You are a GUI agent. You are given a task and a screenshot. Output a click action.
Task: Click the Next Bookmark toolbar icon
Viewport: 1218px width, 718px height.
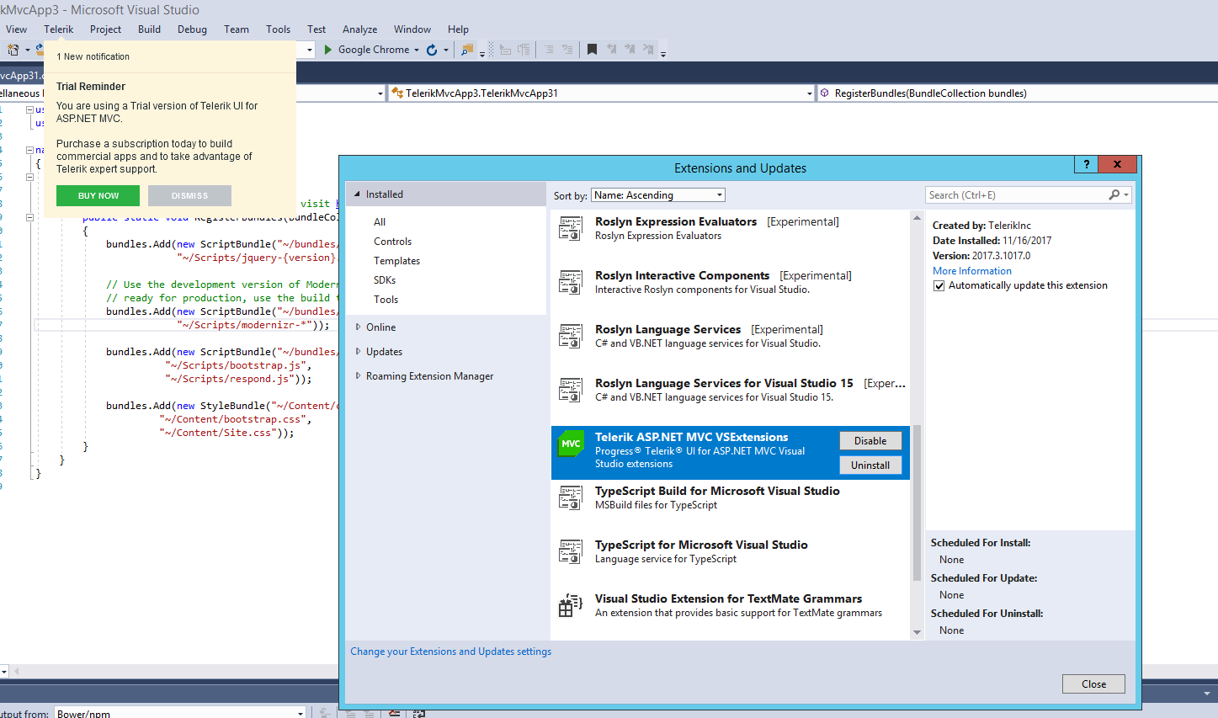click(630, 50)
